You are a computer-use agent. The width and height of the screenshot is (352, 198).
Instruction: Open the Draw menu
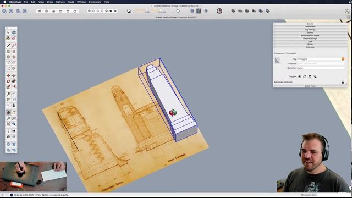click(50, 2)
